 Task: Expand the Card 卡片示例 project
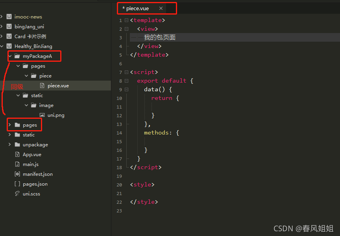coord(2,37)
